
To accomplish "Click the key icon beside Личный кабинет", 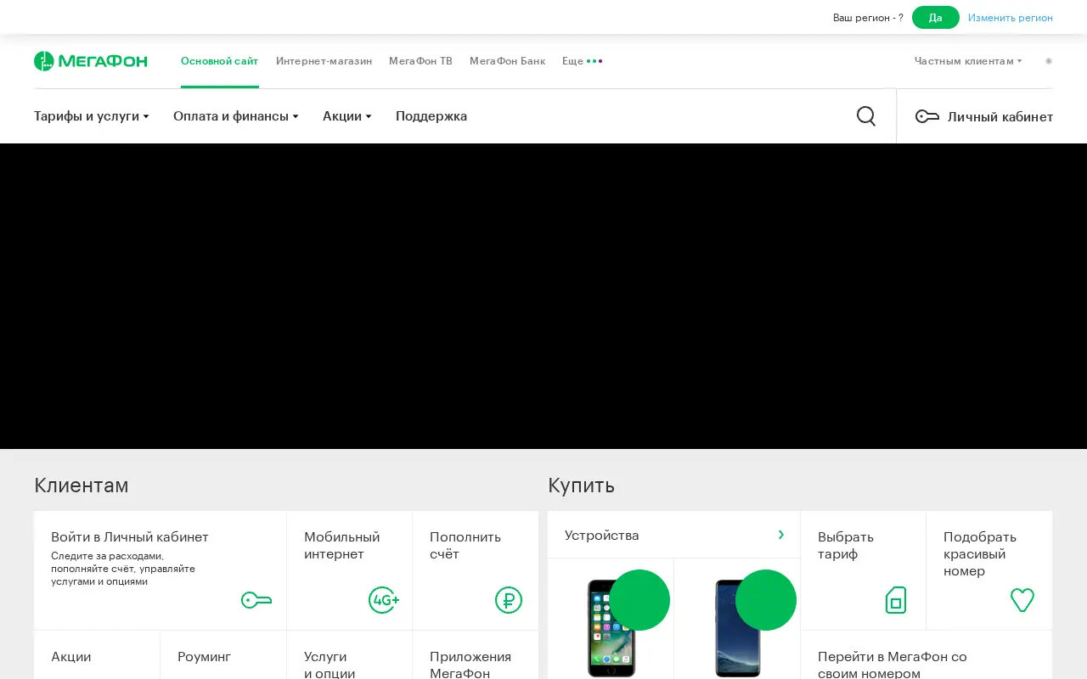I will [926, 116].
